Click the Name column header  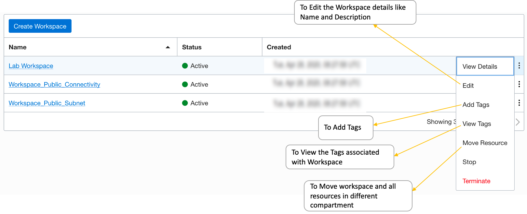coord(18,47)
